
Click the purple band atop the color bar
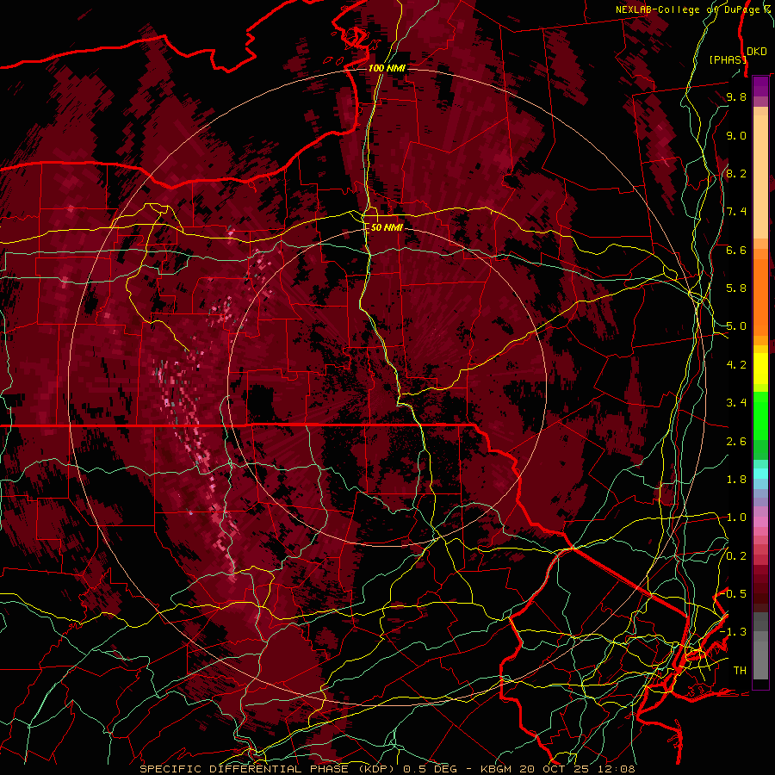tap(760, 87)
